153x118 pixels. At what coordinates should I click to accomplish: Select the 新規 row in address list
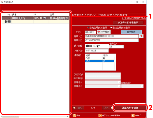coord(35,22)
